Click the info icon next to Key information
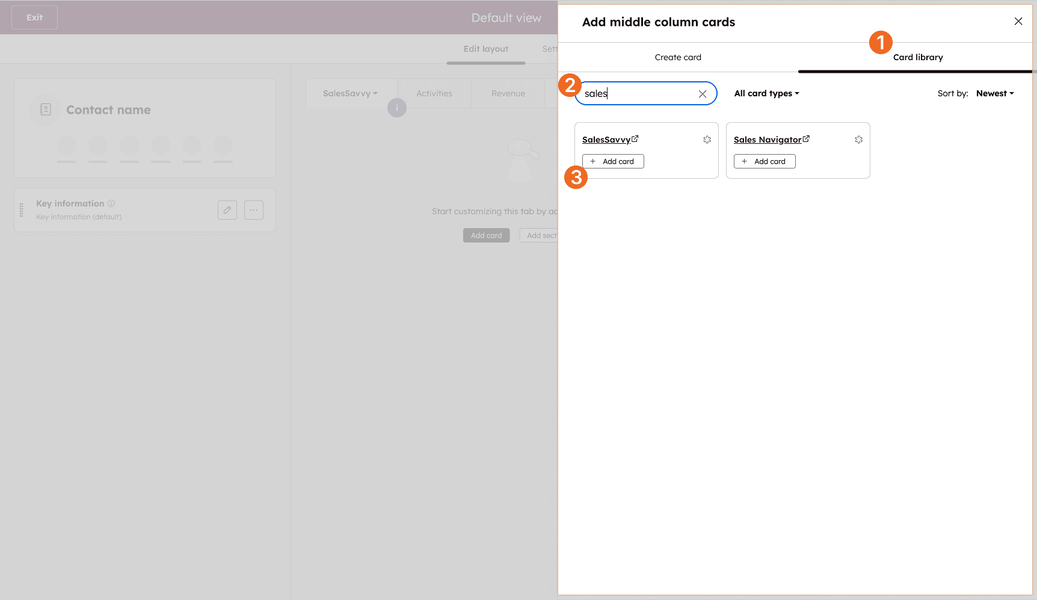The image size is (1037, 600). 111,203
